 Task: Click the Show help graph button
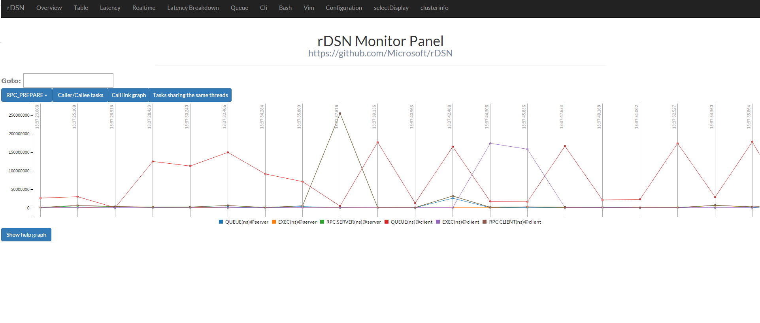tap(26, 235)
